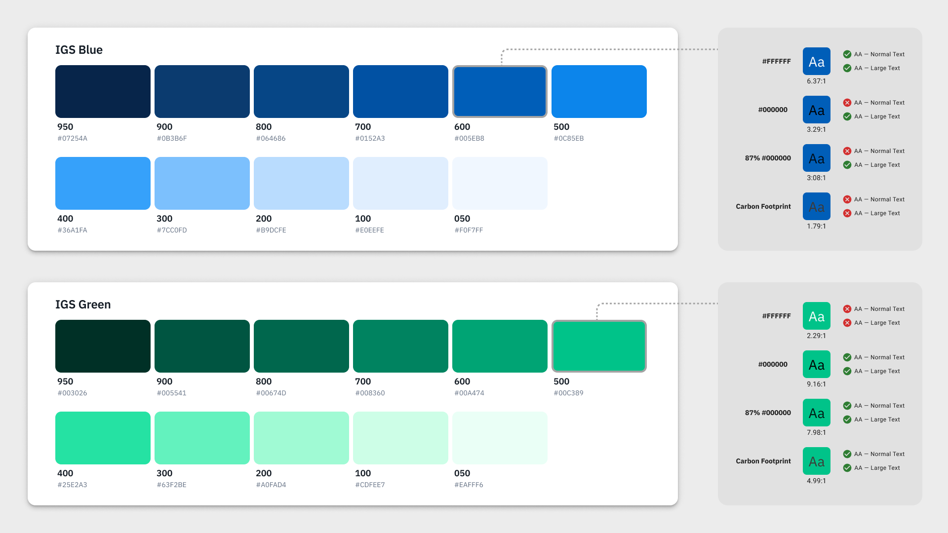Screen dimensions: 948x533
Task: Click the IGS Green palette heading
Action: pyautogui.click(x=83, y=305)
